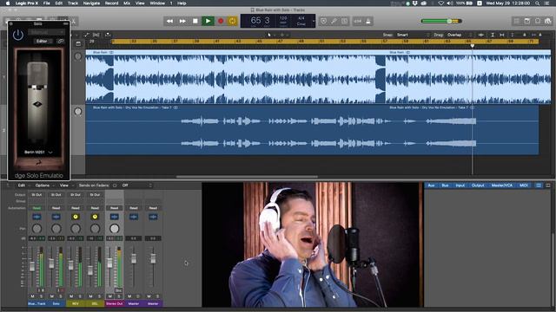Open Spotlight search in menu bar
Viewport: 556px width, 312px height.
click(x=538, y=3)
